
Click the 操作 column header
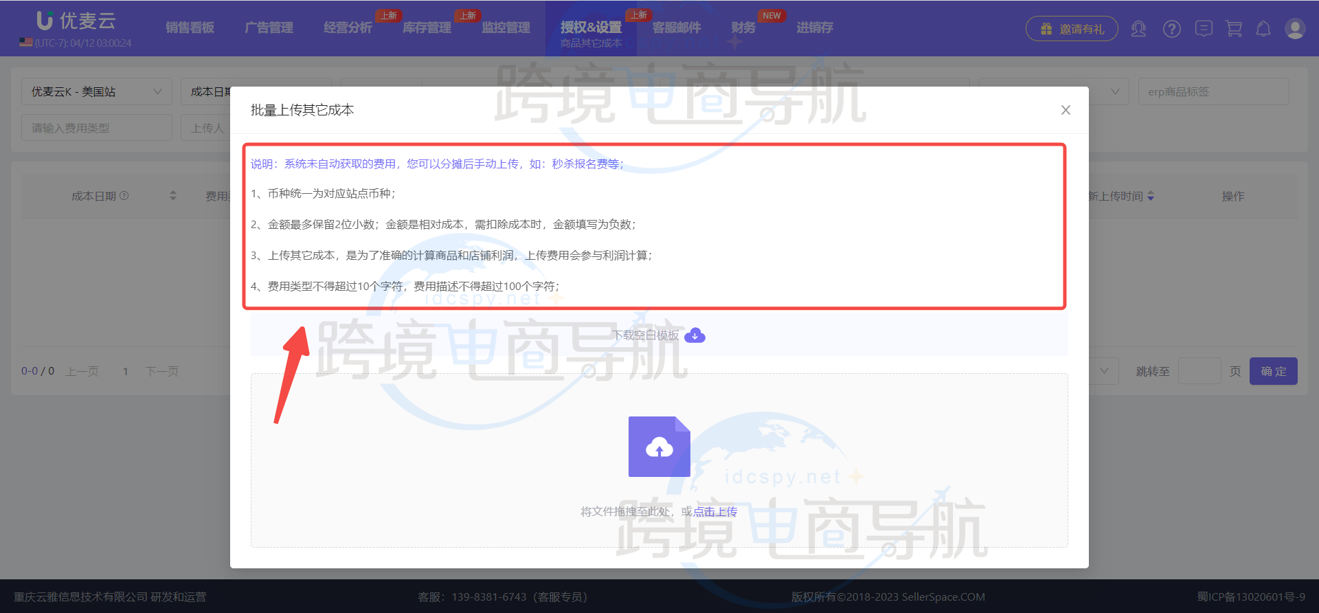(x=1233, y=197)
